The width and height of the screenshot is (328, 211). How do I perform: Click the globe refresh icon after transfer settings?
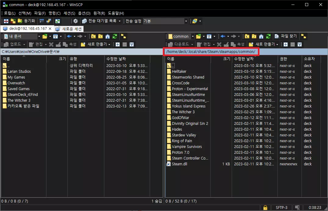tap(195, 21)
